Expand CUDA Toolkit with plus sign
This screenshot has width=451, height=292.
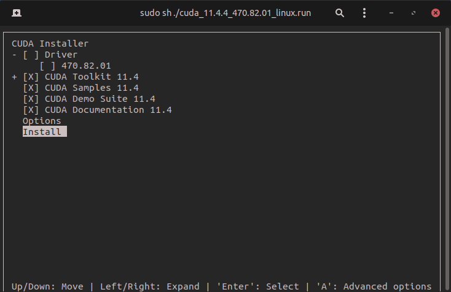14,77
